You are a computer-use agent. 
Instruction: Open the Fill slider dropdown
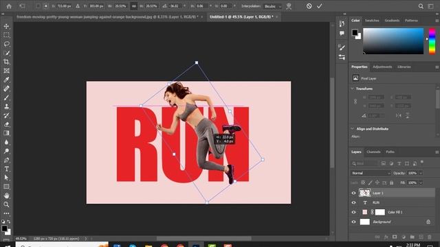pos(421,183)
